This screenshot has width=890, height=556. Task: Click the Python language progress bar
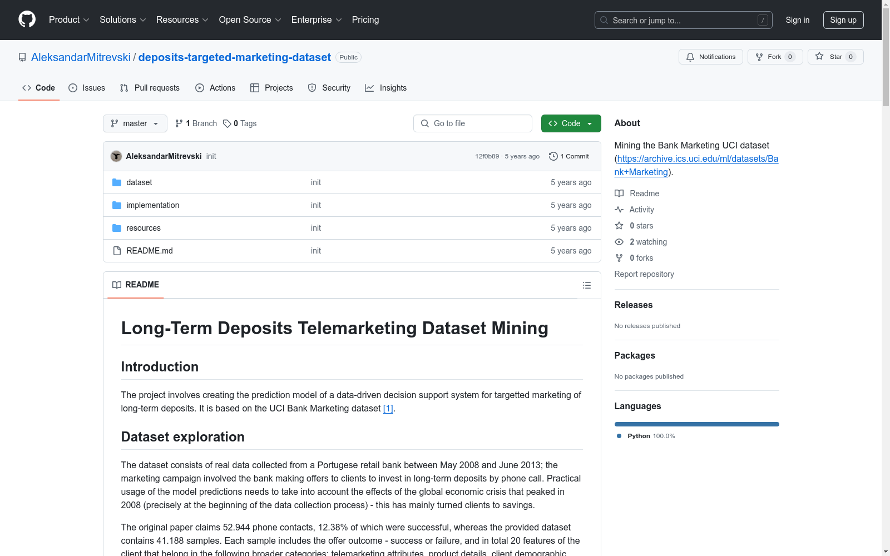pos(697,424)
